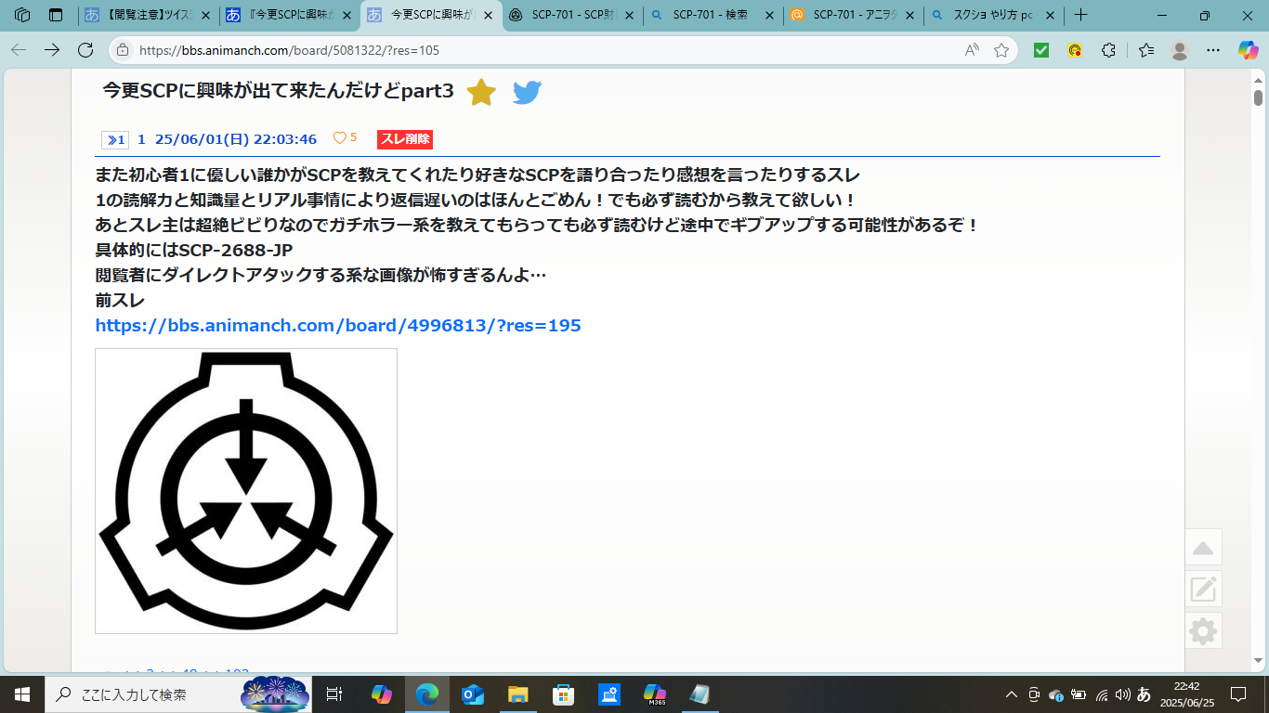The image size is (1269, 713).
Task: Switch to the SCP-701 - 検索 tab
Action: click(x=713, y=15)
